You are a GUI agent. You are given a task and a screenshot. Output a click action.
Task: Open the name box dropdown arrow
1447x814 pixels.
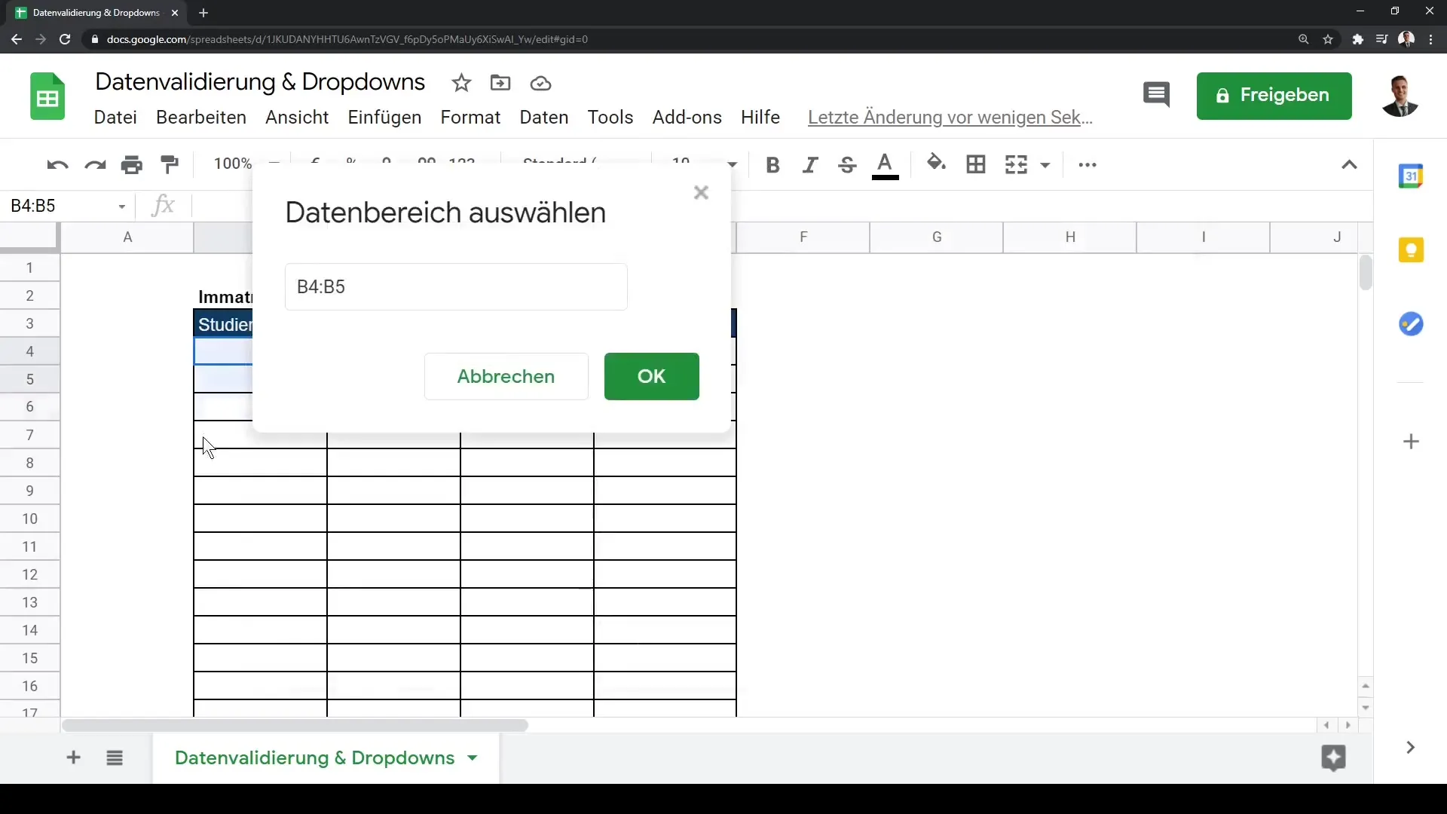click(121, 207)
